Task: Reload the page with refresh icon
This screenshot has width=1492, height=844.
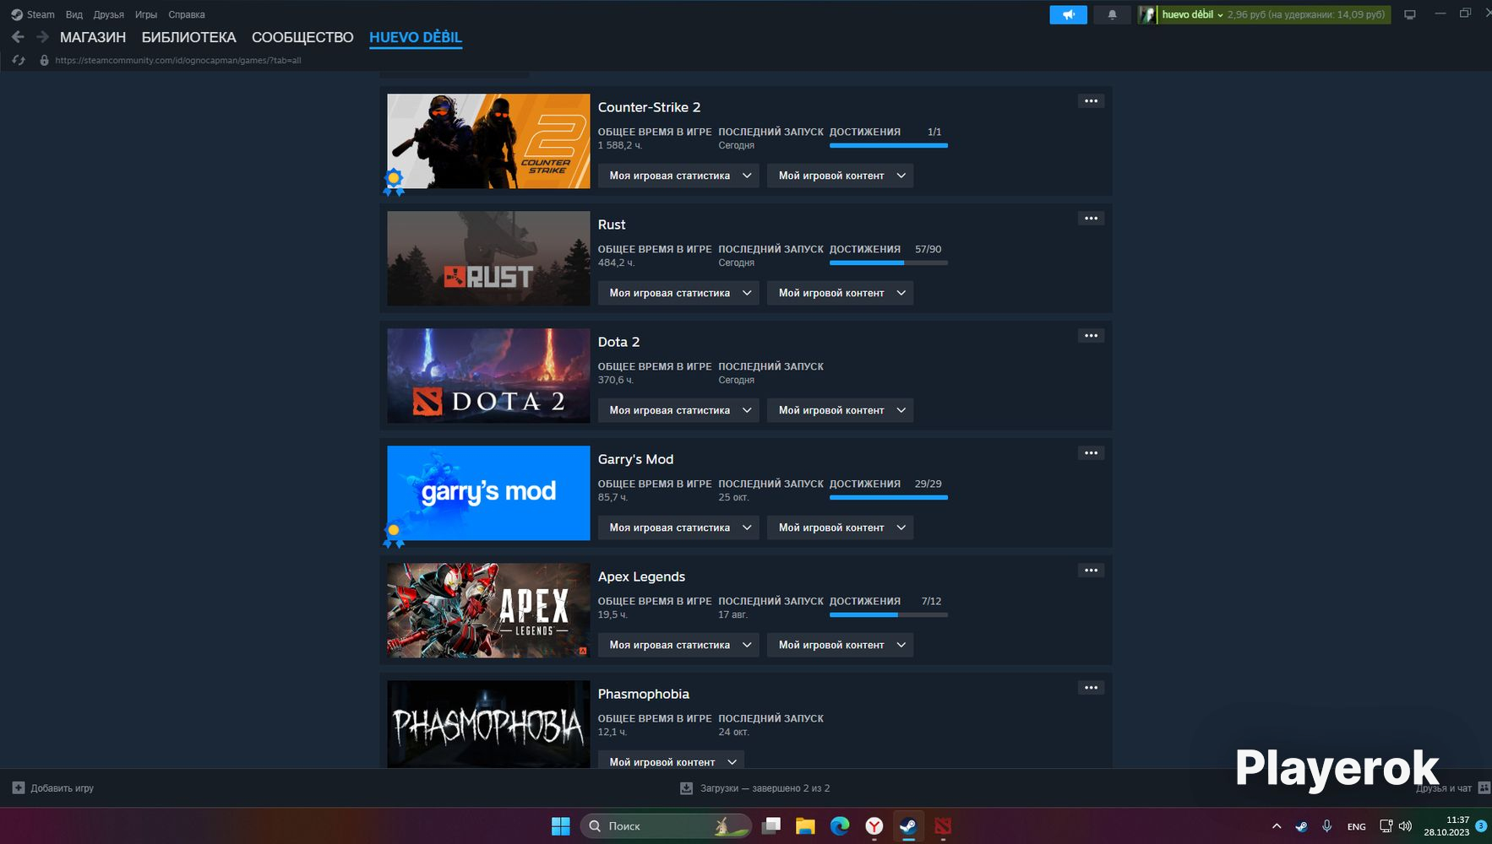Action: click(19, 60)
